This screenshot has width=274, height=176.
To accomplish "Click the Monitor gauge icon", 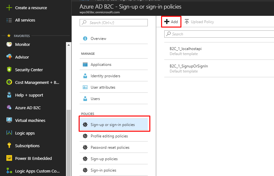I will coord(9,44).
